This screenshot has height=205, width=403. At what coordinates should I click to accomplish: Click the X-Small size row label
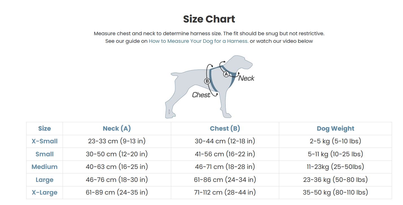[x=45, y=141]
